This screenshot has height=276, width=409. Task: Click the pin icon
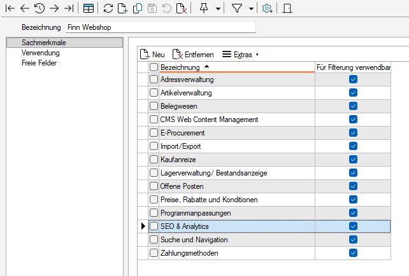204,8
